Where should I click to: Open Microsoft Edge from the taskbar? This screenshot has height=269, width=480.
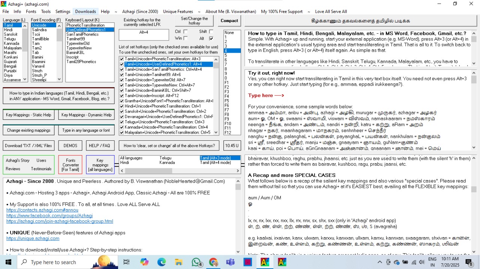[162, 262]
